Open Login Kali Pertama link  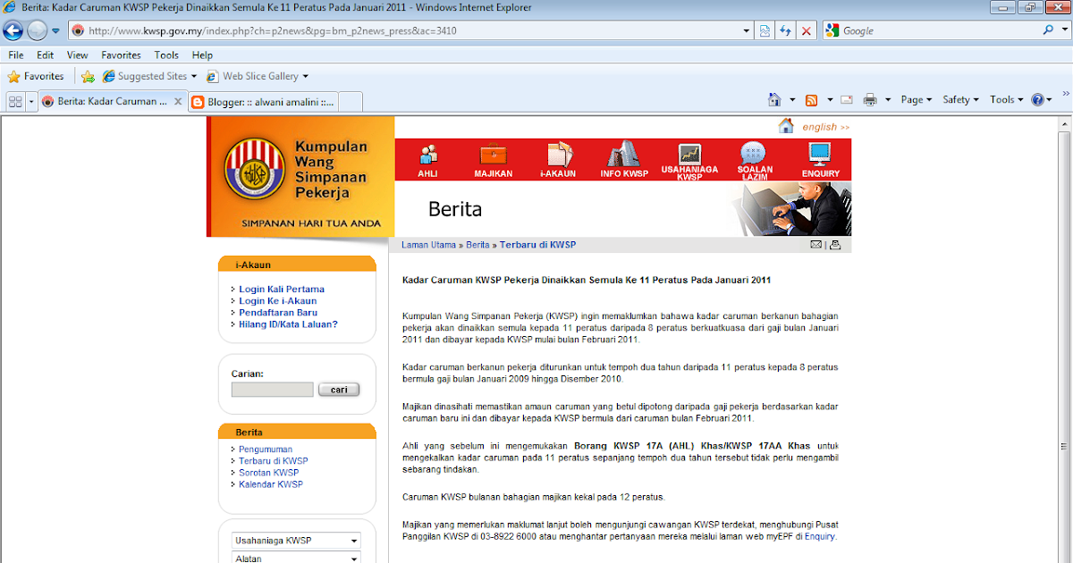click(x=282, y=290)
